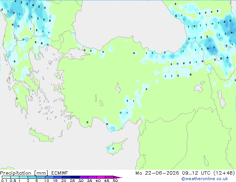Image resolution: width=236 pixels, height=182 pixels.
Task: Click the over-50 arrow at legend end
Action: [x=118, y=177]
